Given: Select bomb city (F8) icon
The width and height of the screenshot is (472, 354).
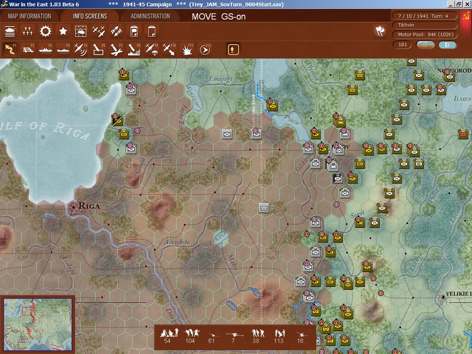Looking at the screenshot, I should point(134,49).
